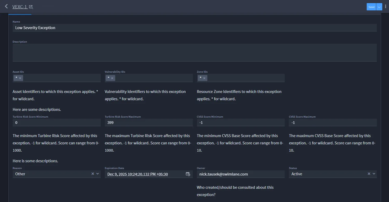Edit the Name field 'Low Severity Exception'
The image size is (389, 202).
(x=195, y=28)
